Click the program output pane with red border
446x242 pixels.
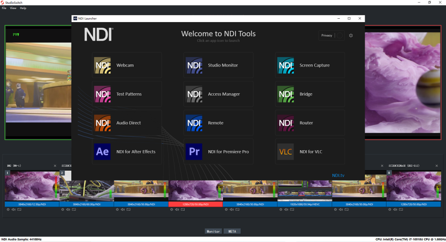(403, 82)
